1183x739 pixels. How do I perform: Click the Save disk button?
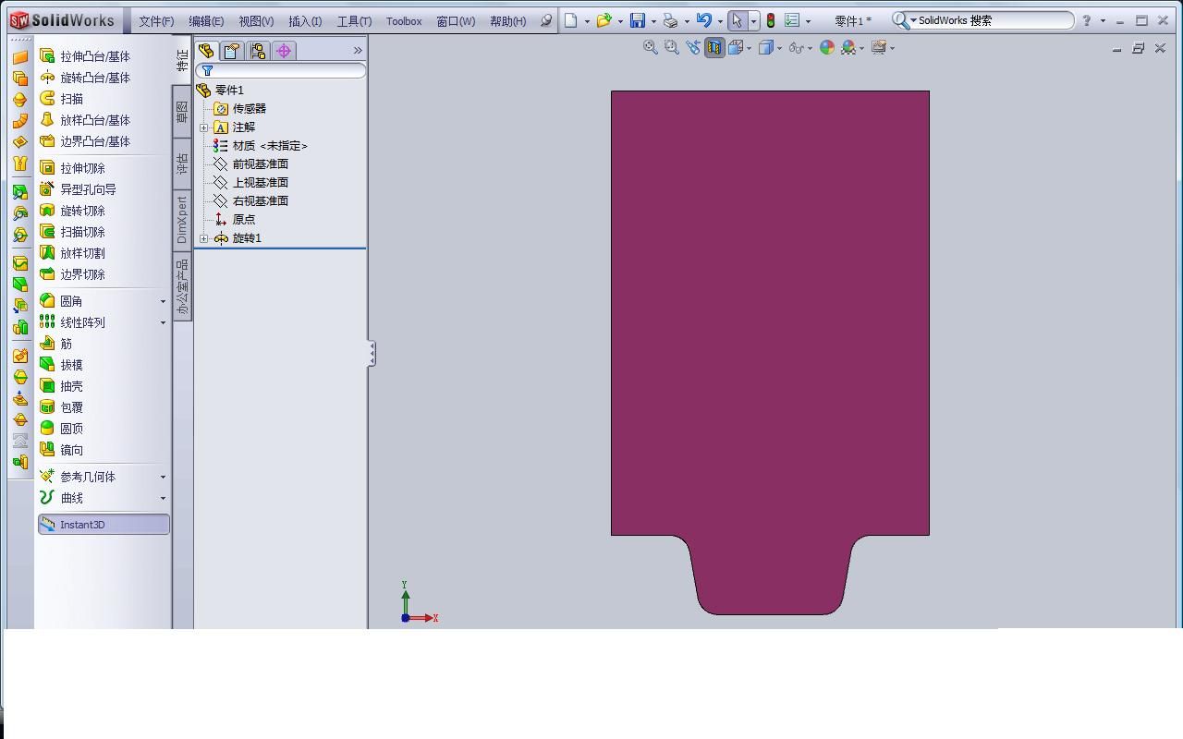638,20
